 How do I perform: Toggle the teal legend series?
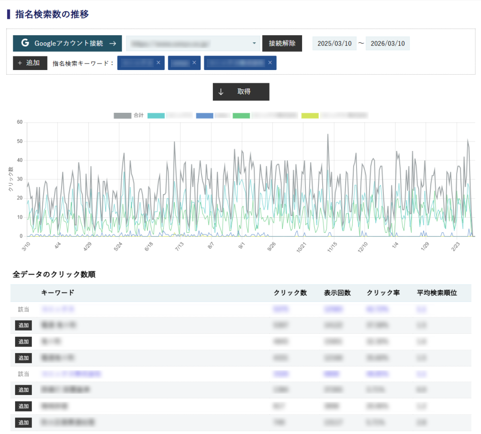pos(156,115)
